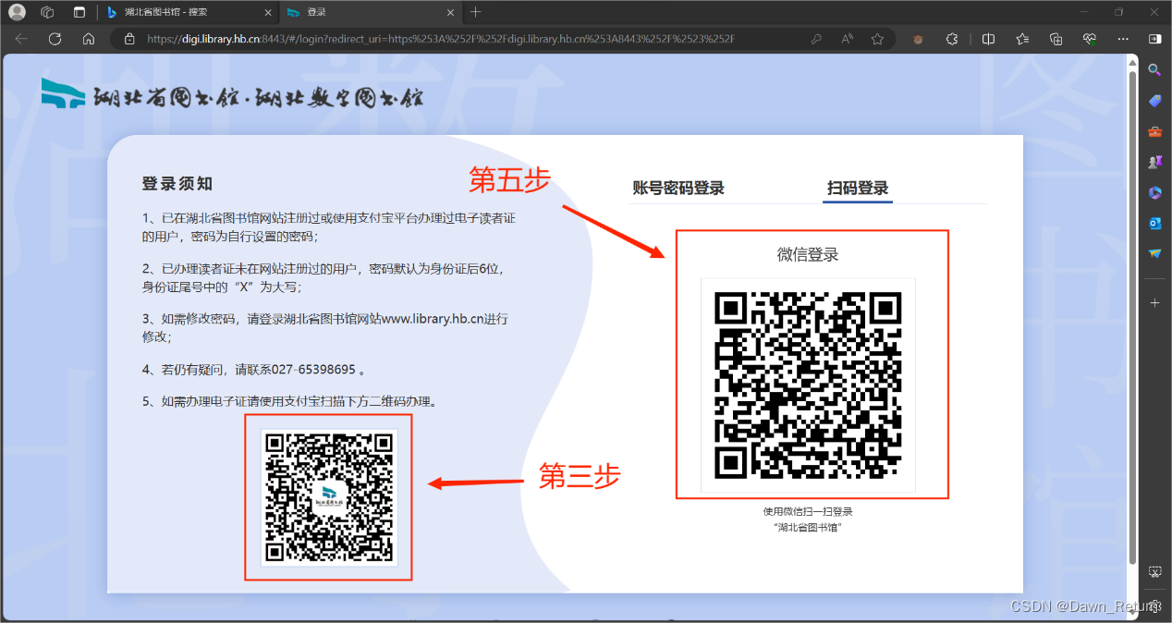The image size is (1172, 623).
Task: Reload the current page
Action: 55,39
